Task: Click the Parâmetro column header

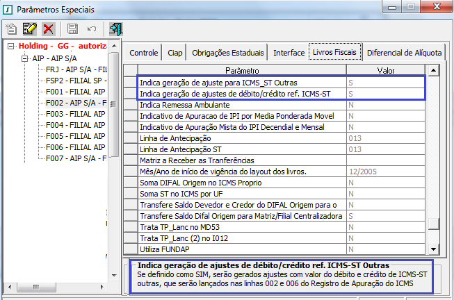Action: tap(241, 71)
